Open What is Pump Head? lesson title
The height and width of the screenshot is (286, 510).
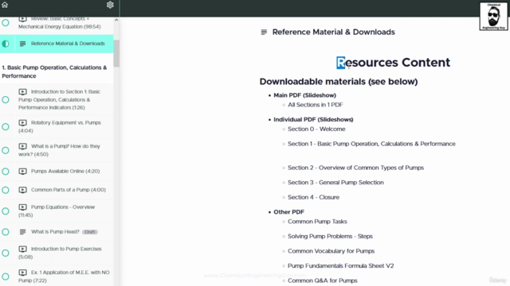(55, 232)
